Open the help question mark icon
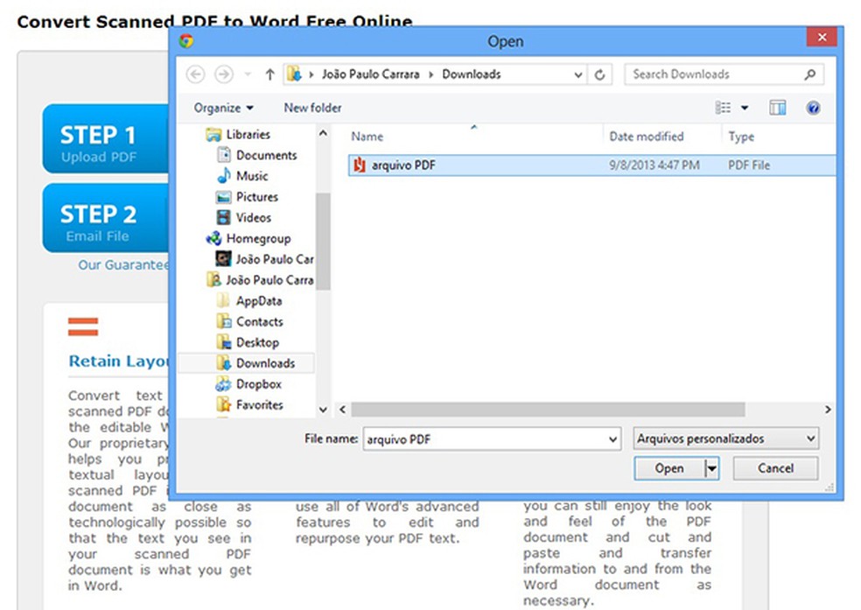This screenshot has width=861, height=610. click(813, 108)
